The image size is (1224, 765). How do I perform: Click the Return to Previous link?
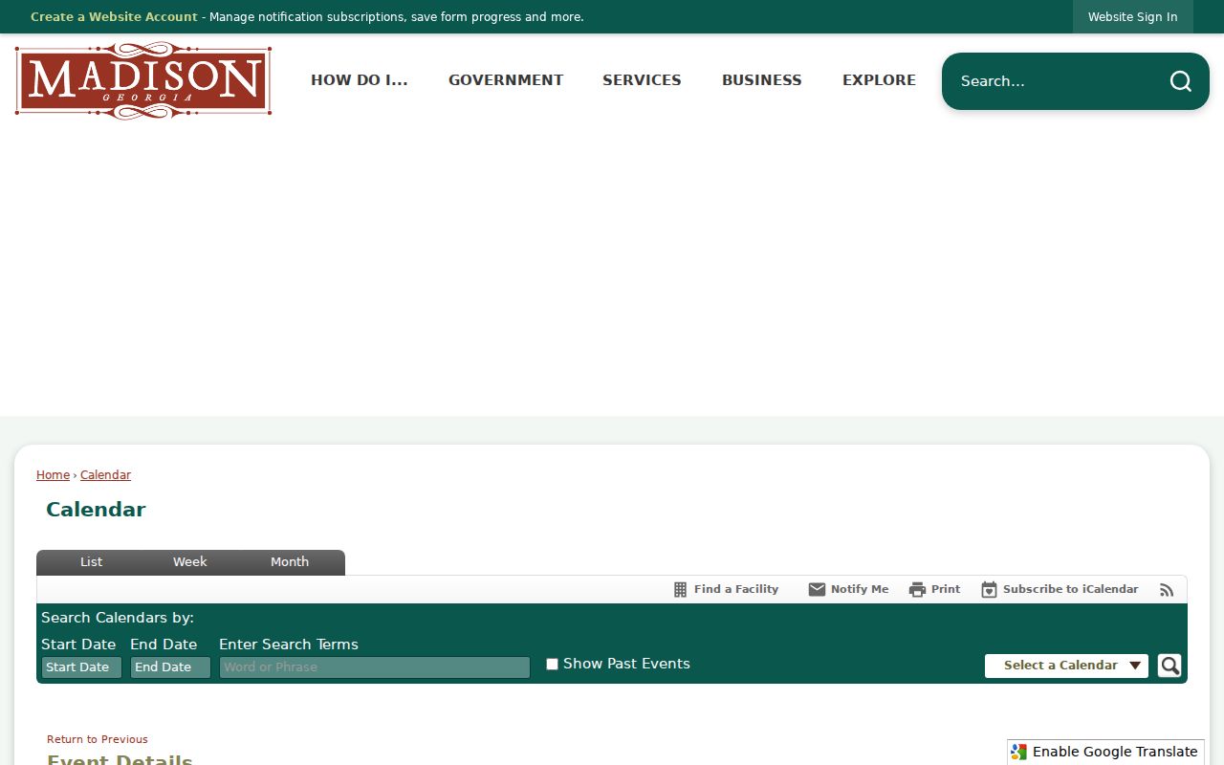click(x=98, y=739)
